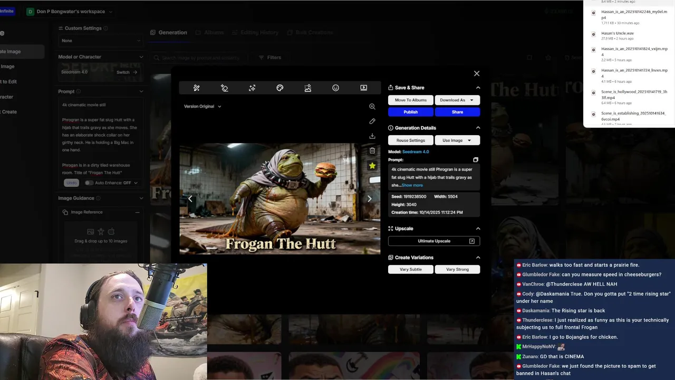Switch to the Editing History tab
The image size is (675, 380).
coord(255,33)
